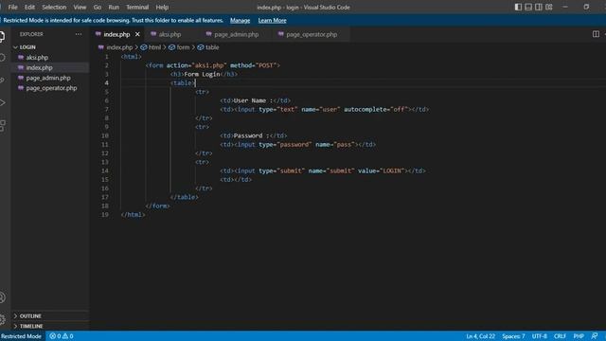Toggle bottom panel layout icon

(528, 7)
